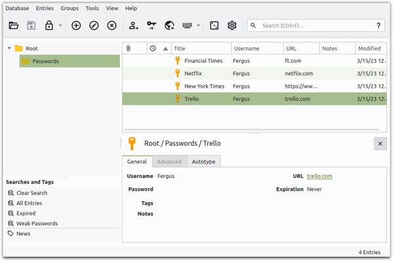Edit selected entry with pencil icon
Viewport: 393px width, 261px height.
point(94,26)
